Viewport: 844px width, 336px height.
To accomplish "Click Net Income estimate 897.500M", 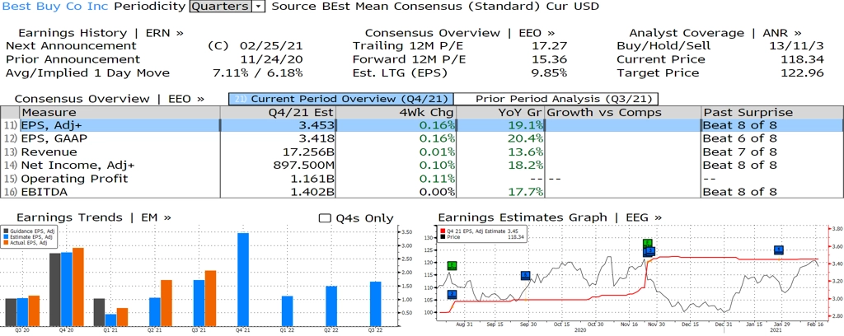I will (305, 166).
